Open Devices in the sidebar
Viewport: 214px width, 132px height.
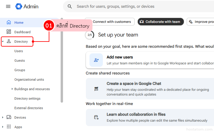click(20, 117)
